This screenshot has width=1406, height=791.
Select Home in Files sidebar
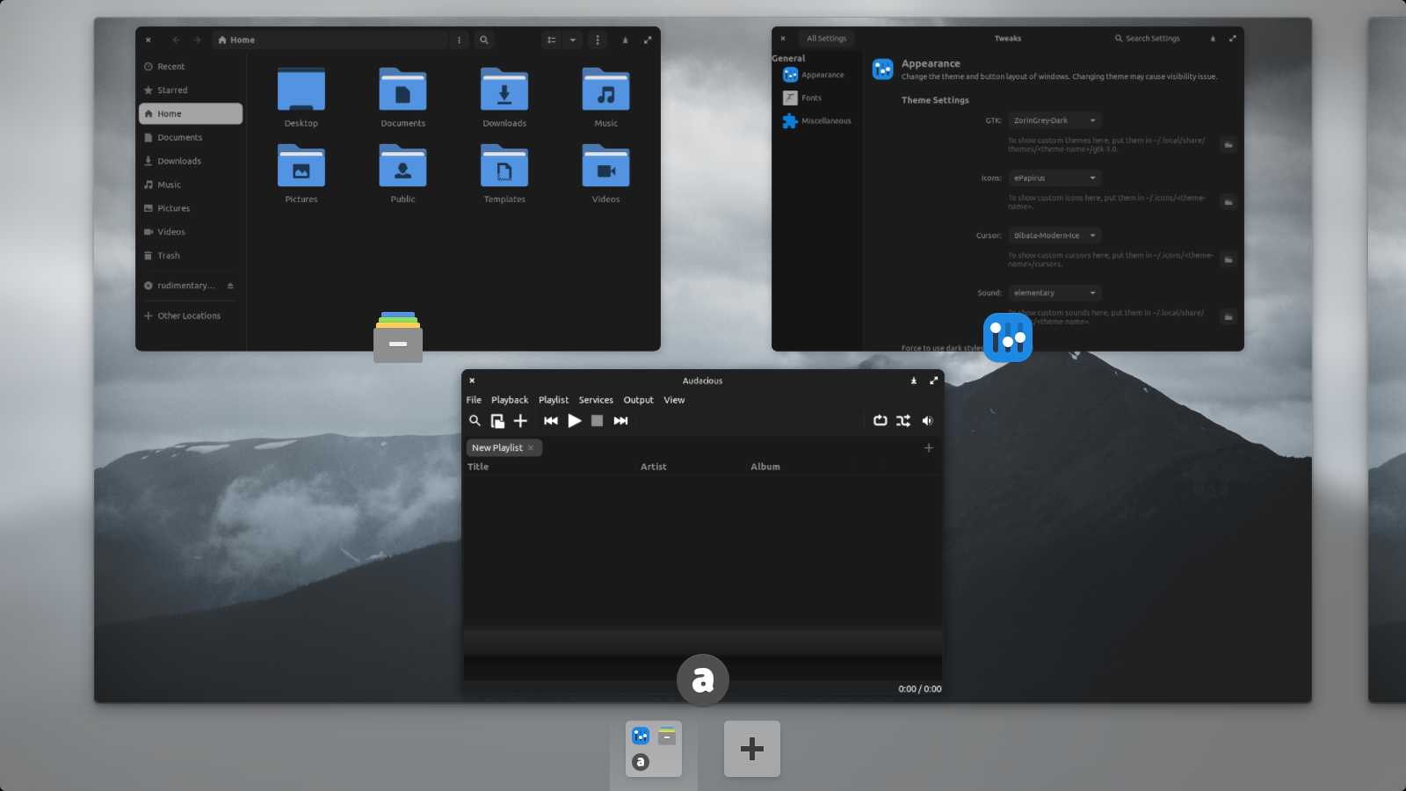coord(191,114)
